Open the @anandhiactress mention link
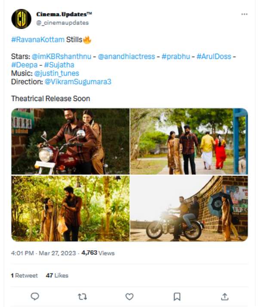258x307 pixels. pos(126,56)
